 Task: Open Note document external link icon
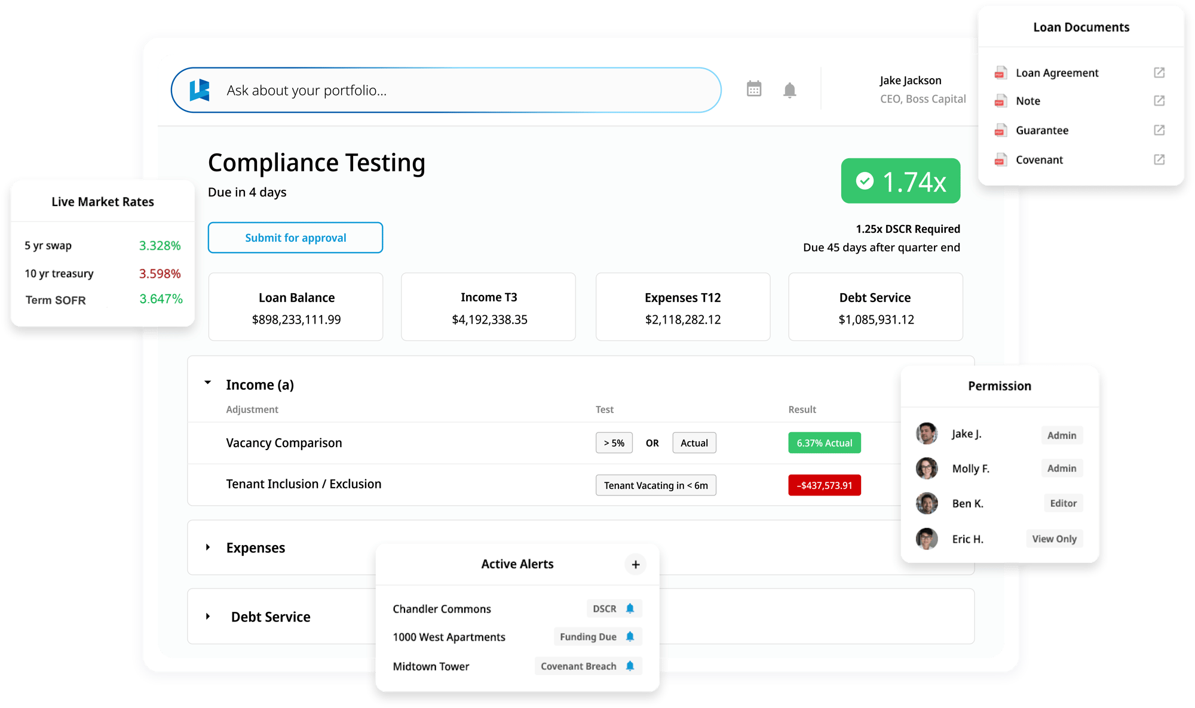pyautogui.click(x=1159, y=100)
